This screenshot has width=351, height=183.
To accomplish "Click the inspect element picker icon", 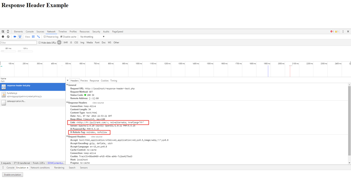I will point(3,32).
